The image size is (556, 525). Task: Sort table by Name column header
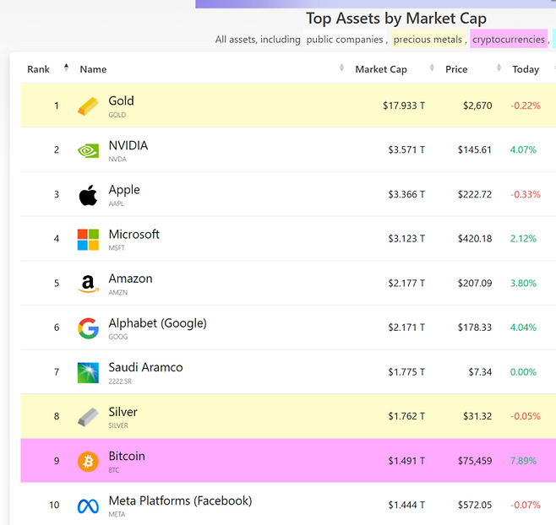tap(93, 69)
